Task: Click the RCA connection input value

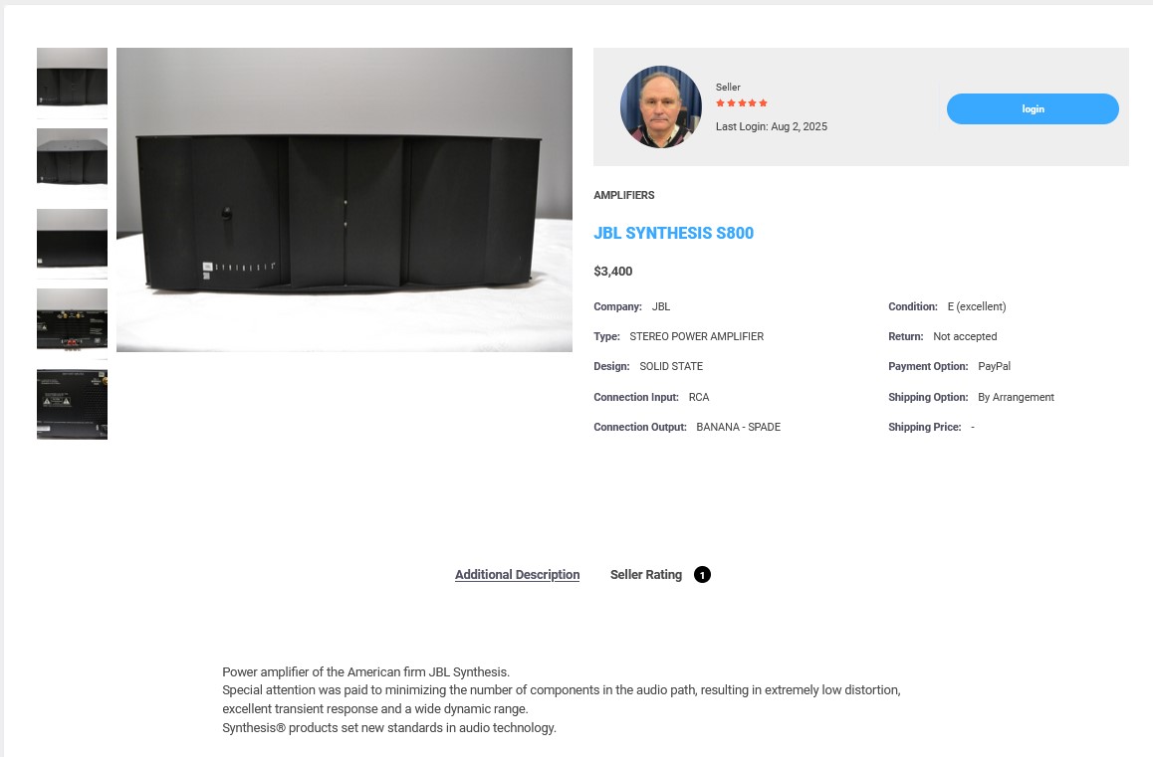Action: pos(699,397)
